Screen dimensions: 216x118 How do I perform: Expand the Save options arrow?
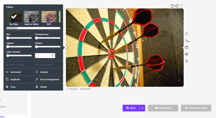coord(142,108)
